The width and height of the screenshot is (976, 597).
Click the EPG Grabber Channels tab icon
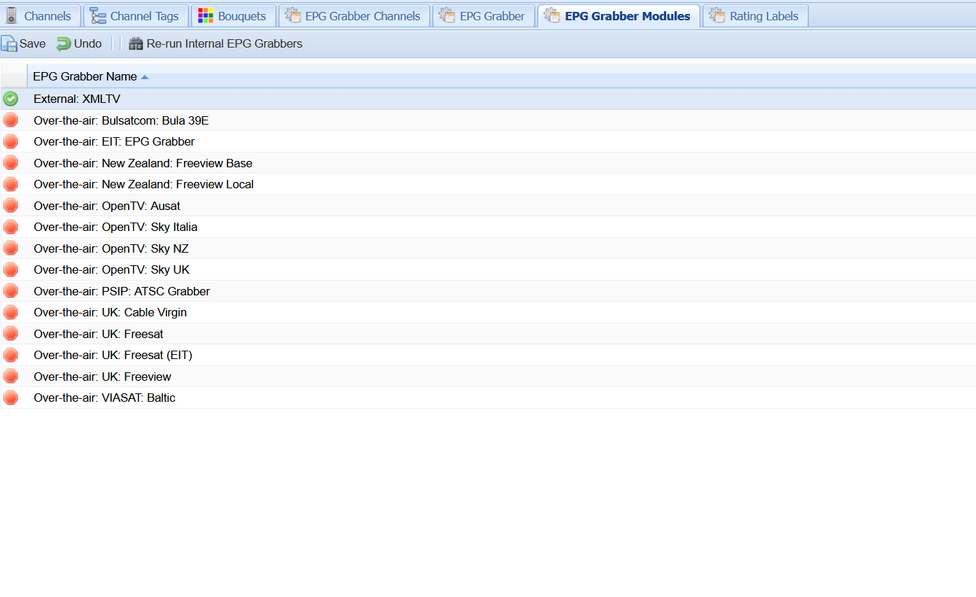[293, 15]
